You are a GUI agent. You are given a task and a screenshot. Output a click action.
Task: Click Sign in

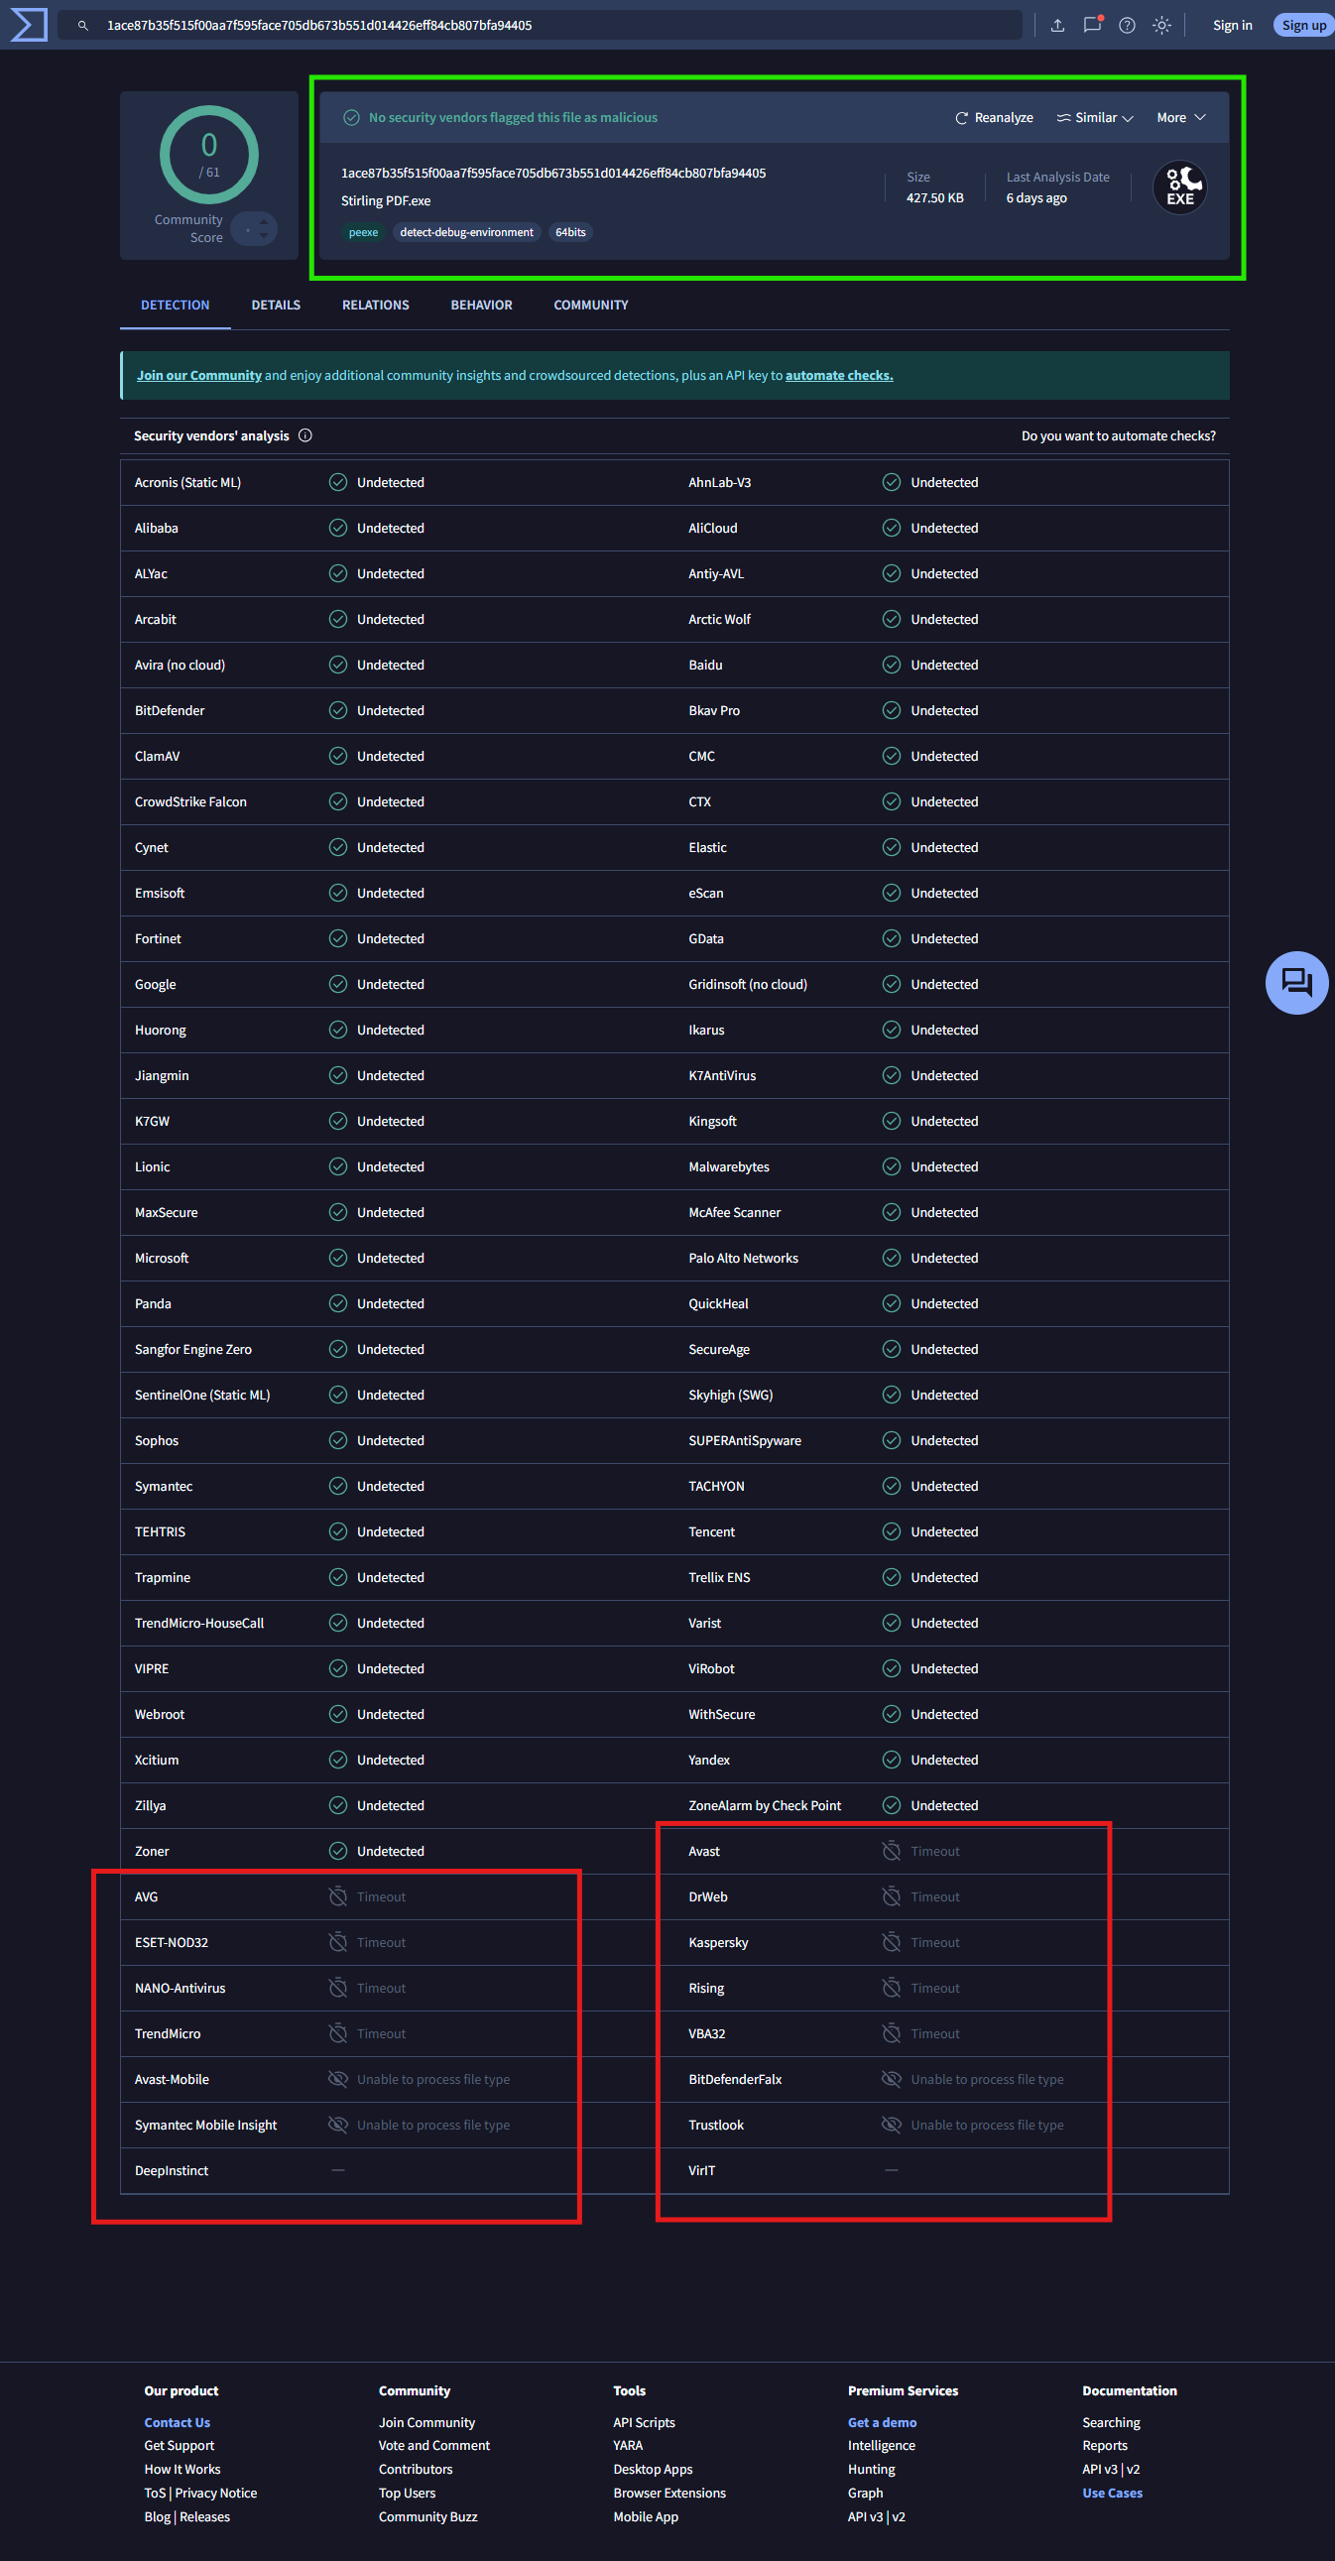point(1233,26)
